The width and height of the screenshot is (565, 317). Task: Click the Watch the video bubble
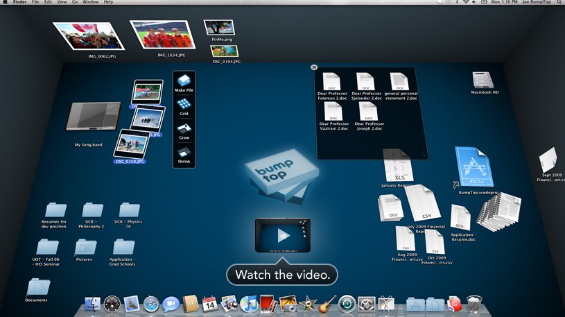pos(282,275)
